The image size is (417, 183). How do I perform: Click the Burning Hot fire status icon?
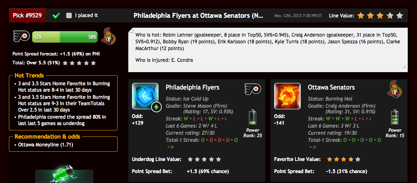[287, 96]
